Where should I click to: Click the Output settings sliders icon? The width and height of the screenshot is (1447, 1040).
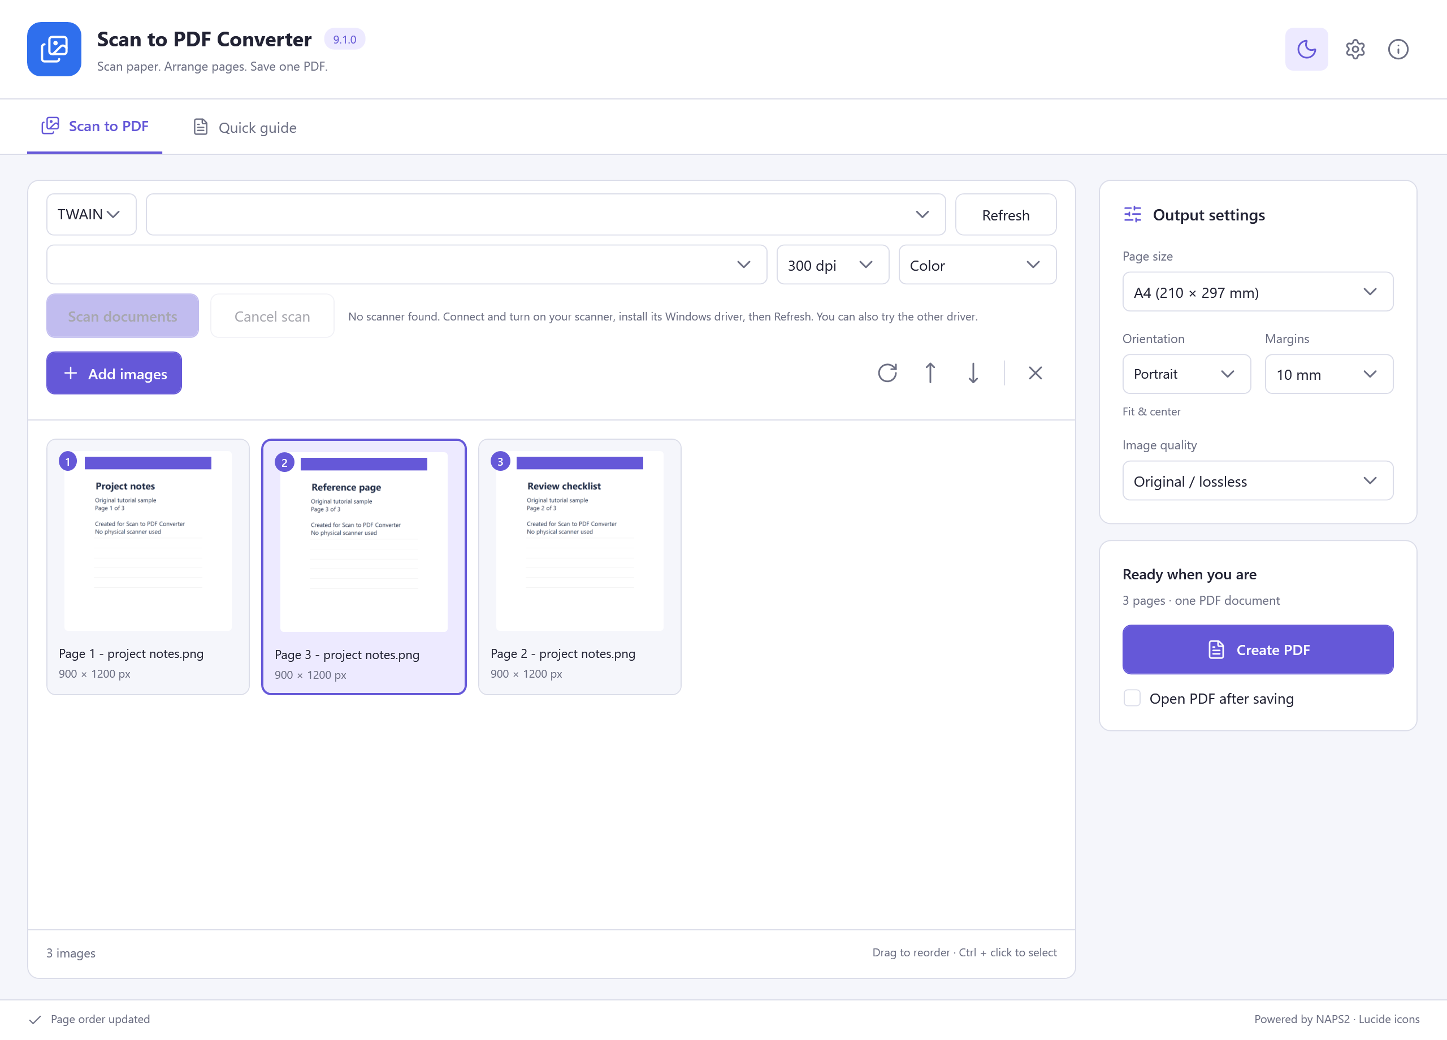1133,214
